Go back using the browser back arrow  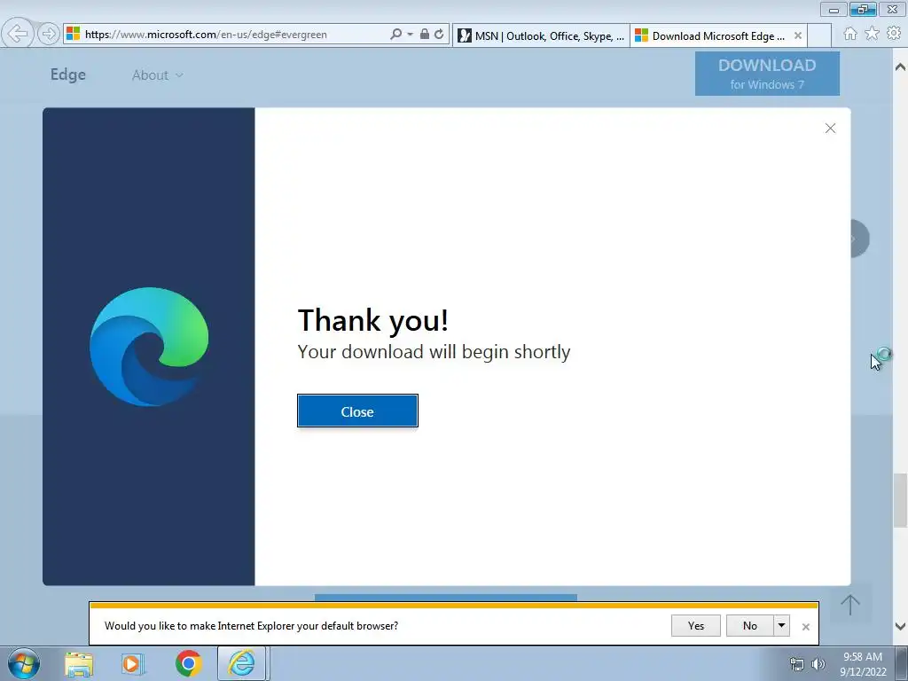[x=18, y=34]
